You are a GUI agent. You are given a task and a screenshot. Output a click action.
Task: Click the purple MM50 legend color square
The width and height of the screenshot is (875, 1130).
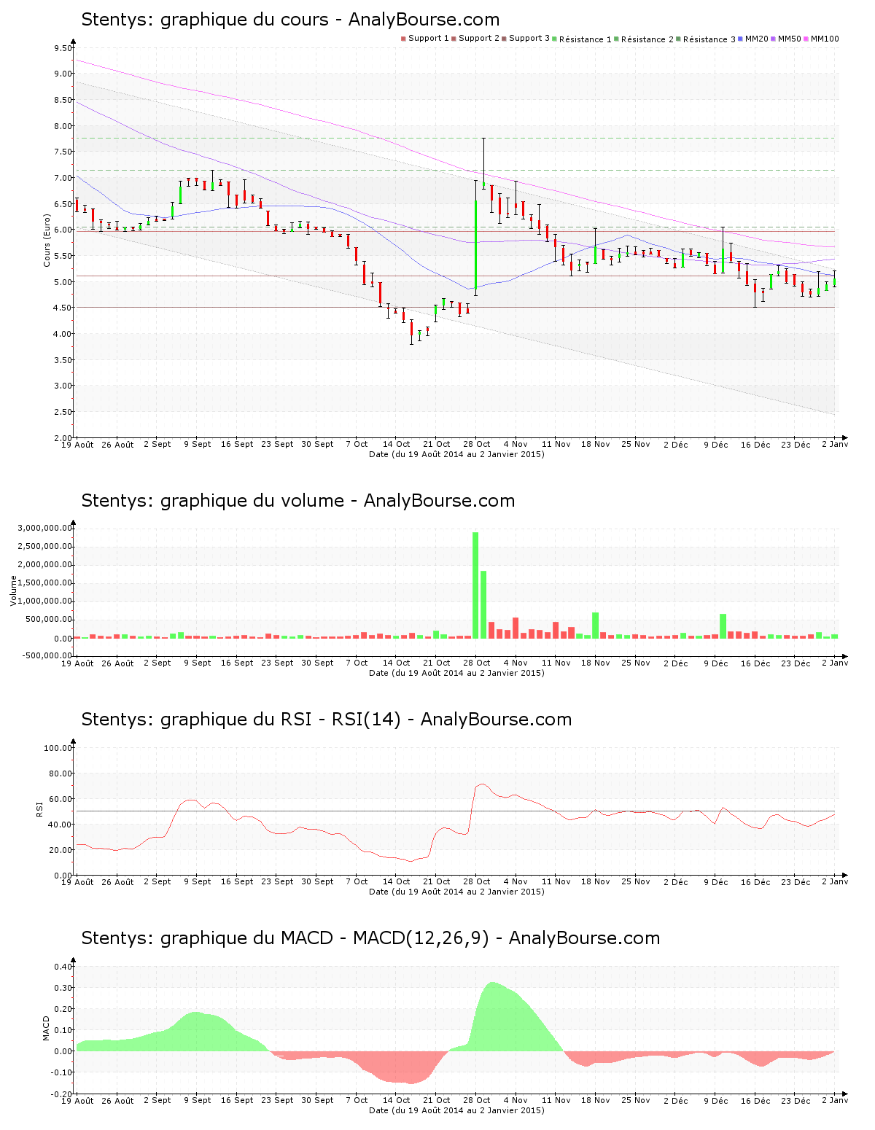tap(774, 39)
